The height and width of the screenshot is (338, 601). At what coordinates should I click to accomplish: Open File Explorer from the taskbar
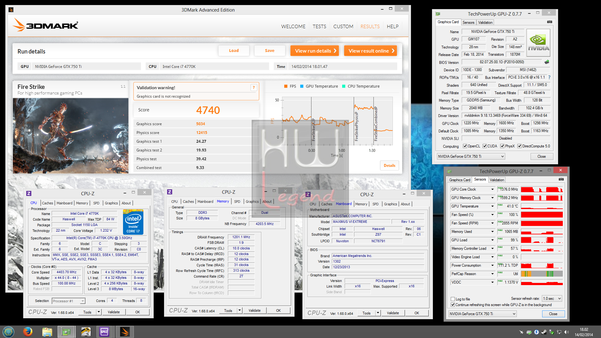coord(47,331)
